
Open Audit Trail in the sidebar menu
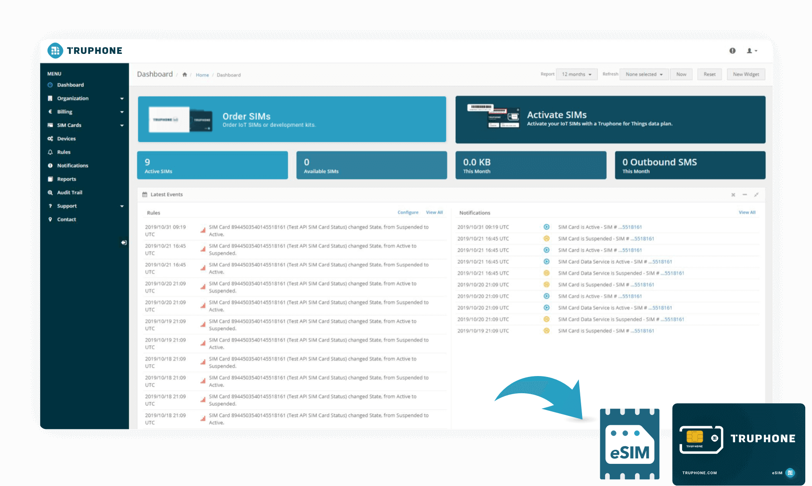[x=70, y=193]
